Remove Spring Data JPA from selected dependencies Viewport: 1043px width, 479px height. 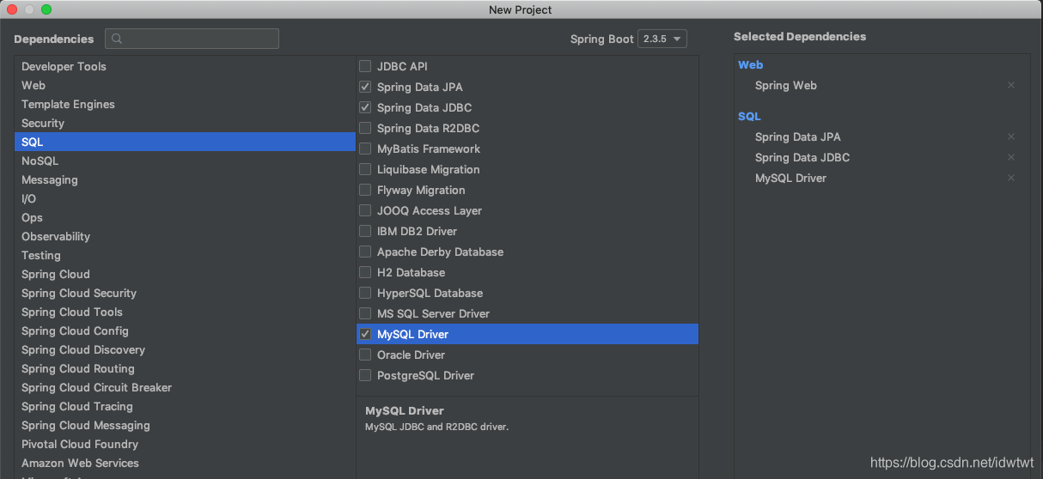click(1011, 136)
